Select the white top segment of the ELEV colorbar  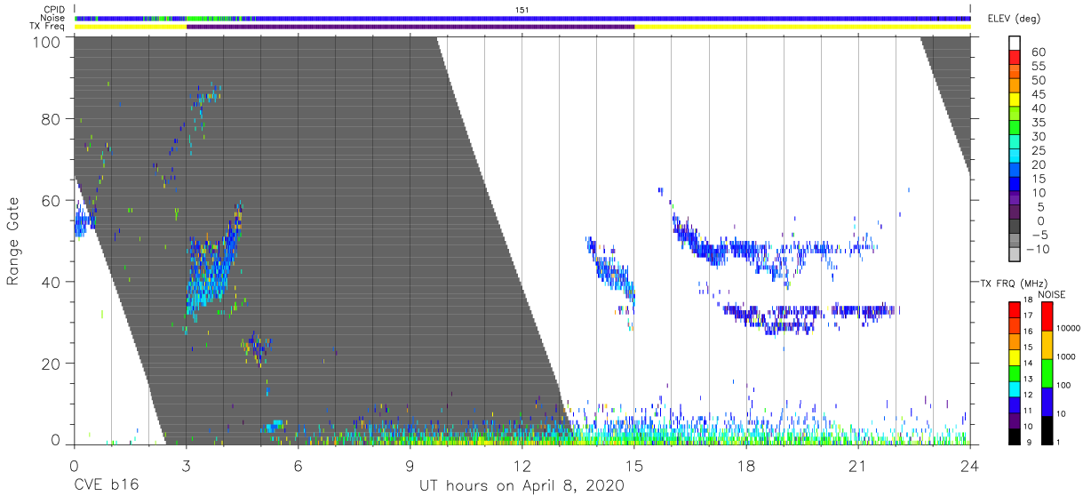point(1015,44)
